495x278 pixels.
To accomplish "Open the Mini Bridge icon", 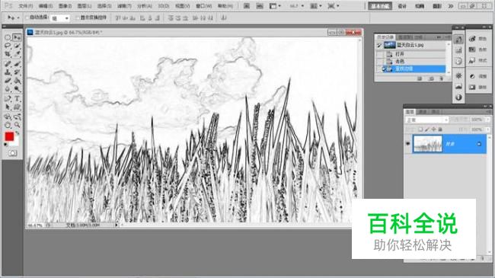I will [x=260, y=5].
